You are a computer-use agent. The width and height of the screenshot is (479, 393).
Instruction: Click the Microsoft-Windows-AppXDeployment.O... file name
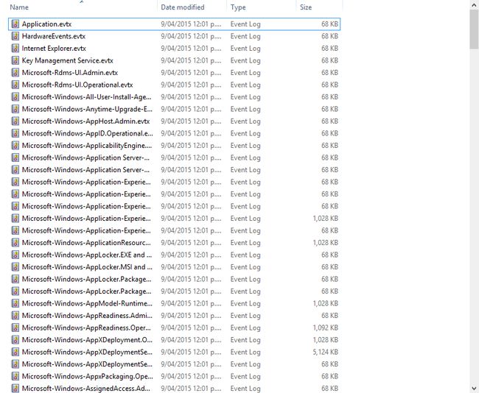coord(87,340)
